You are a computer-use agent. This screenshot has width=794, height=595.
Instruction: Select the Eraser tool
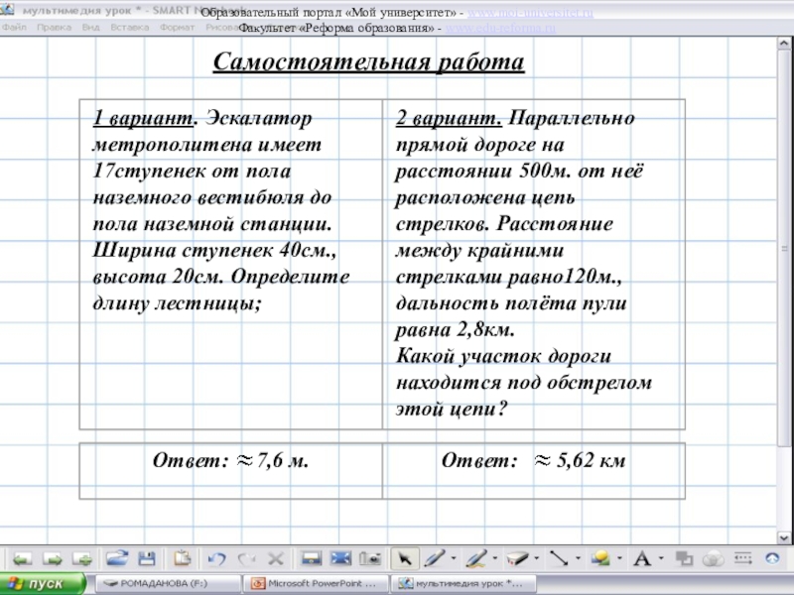515,558
